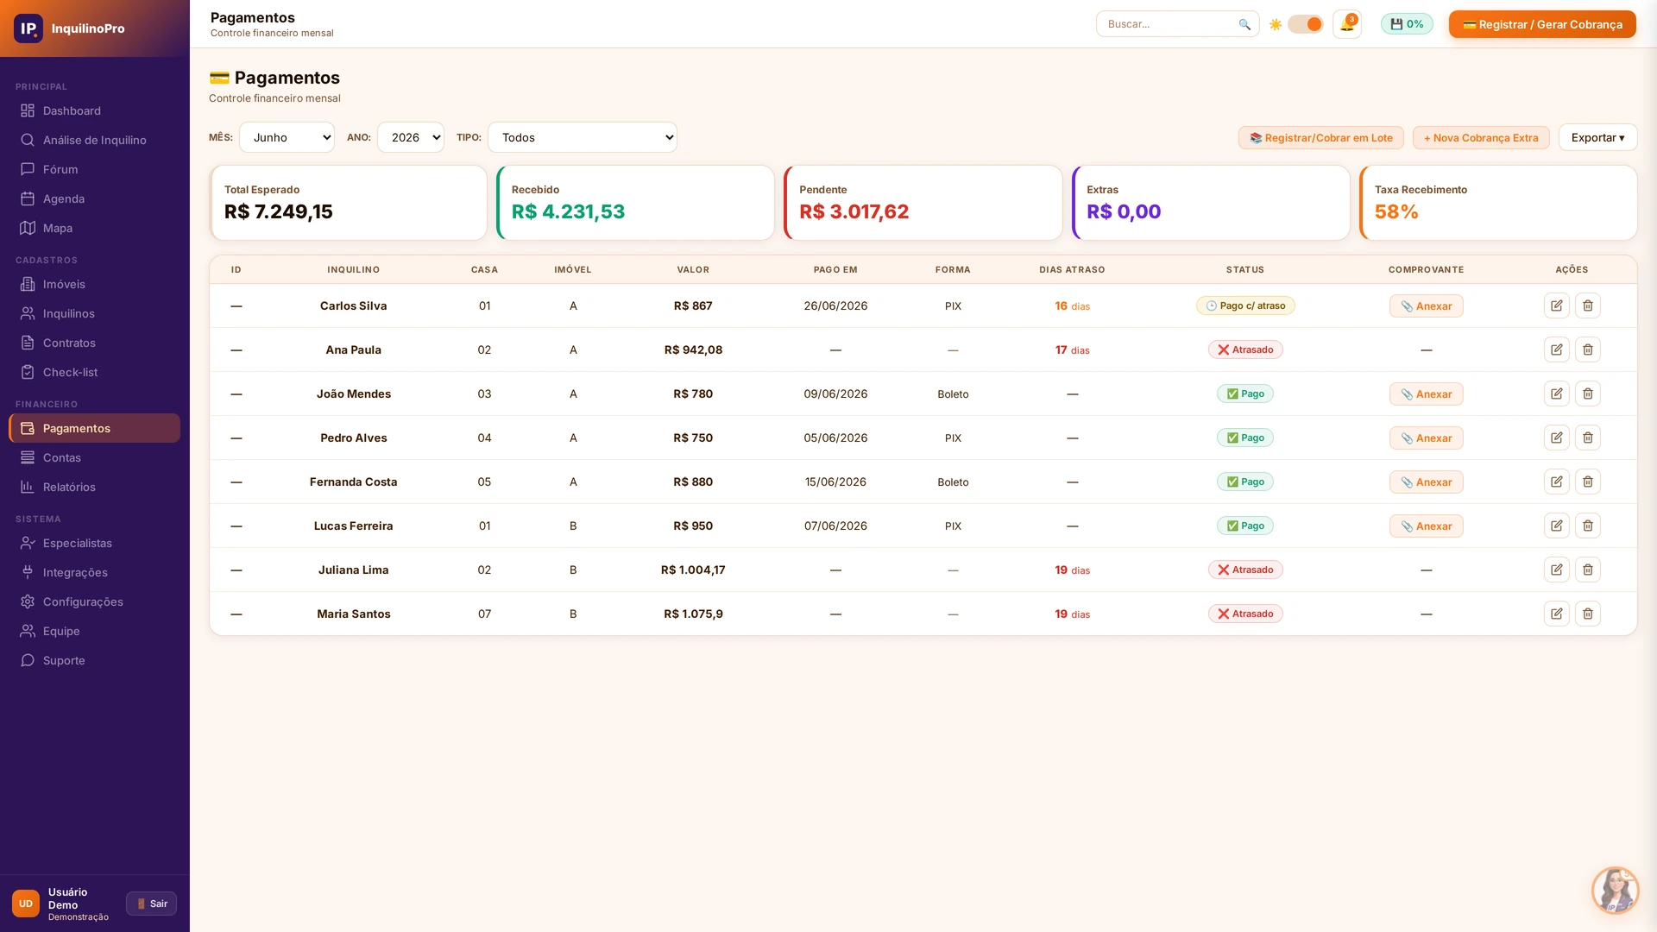Click the trash icon for Maria Santos
The height and width of the screenshot is (932, 1657).
click(1587, 614)
